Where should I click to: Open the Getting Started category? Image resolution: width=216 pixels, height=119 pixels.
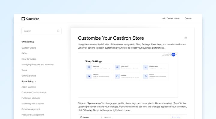click(29, 76)
